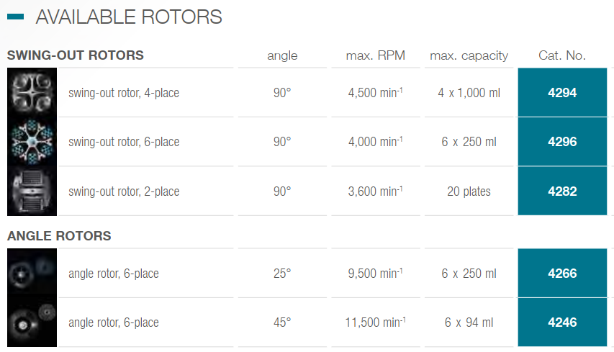The width and height of the screenshot is (614, 352).
Task: Select swing-out rotor, 4-place label
Action: point(124,93)
